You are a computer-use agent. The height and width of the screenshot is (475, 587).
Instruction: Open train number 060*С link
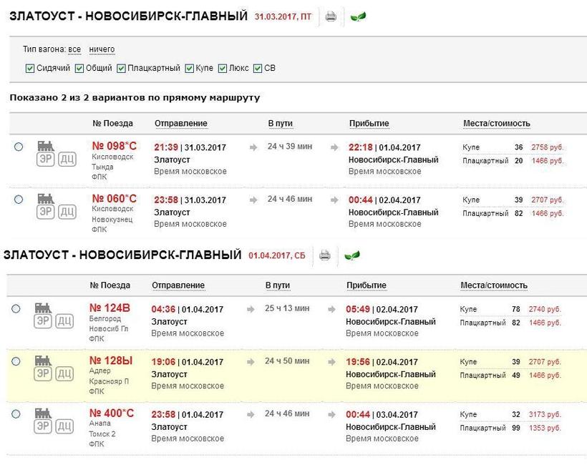[115, 199]
